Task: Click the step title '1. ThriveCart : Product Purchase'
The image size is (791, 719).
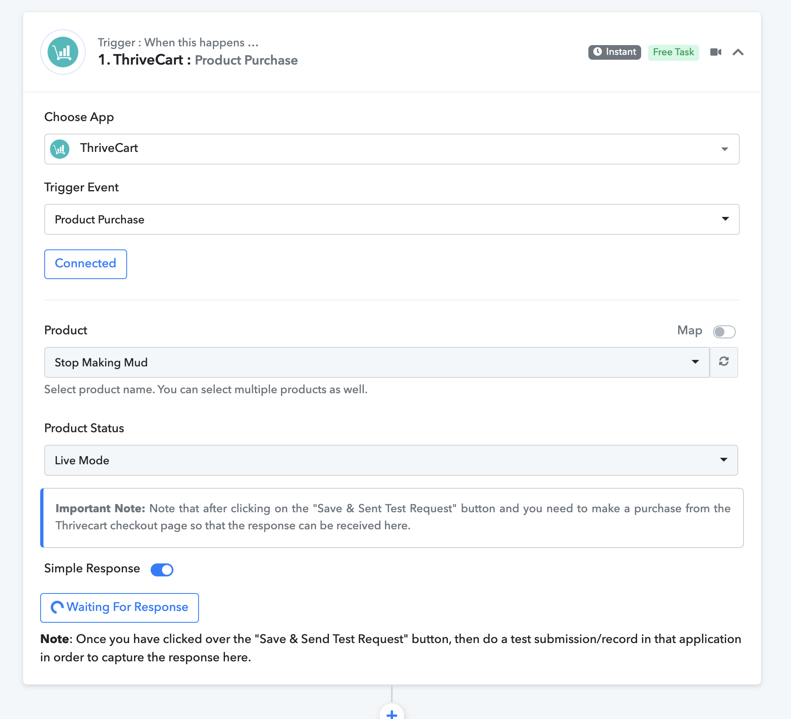Action: [x=198, y=60]
